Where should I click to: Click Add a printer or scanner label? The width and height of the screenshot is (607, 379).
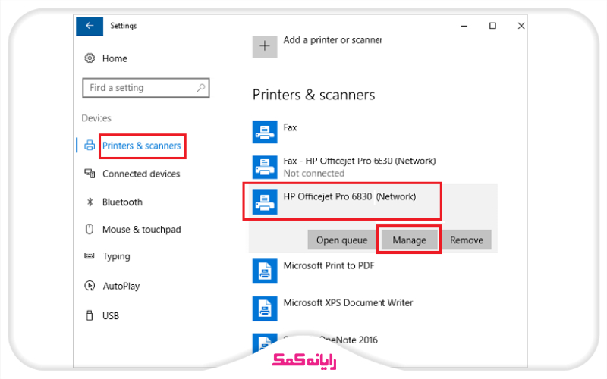(333, 40)
